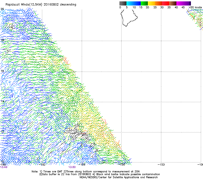The height and width of the screenshot is (179, 203).
Task: Click the '40' legend scale label
Action: click(x=176, y=7)
